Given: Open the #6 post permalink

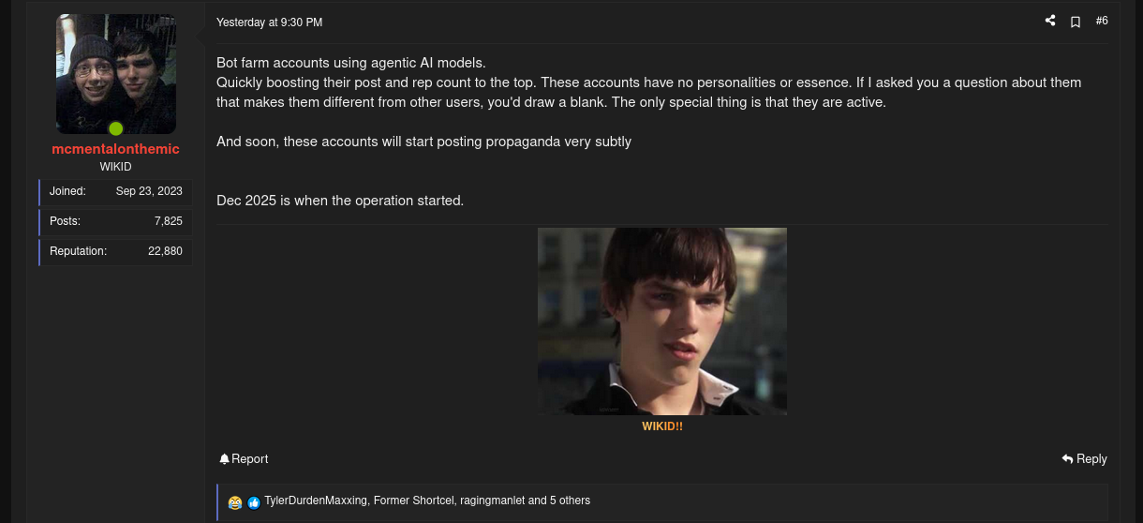Looking at the screenshot, I should tap(1102, 21).
